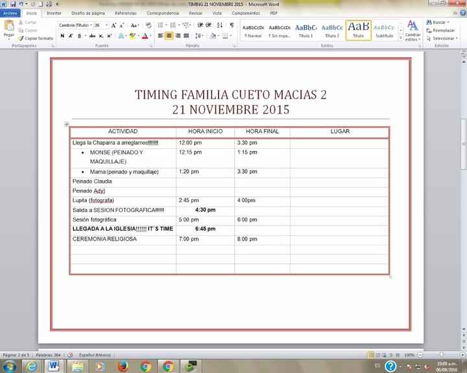467x373 pixels.
Task: Click the Cambiar estilos icon
Action: pos(413,30)
